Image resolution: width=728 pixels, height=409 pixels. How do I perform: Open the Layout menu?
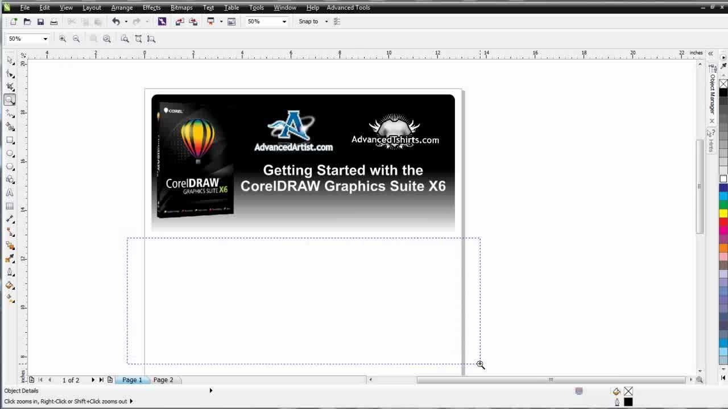[92, 7]
